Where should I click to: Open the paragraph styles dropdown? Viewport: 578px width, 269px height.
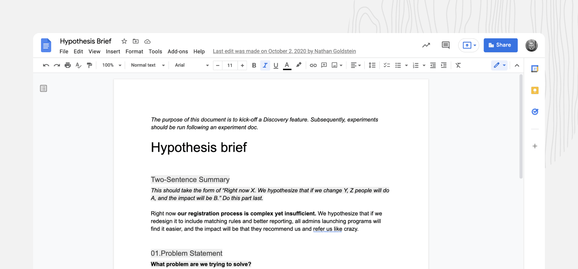pos(147,65)
